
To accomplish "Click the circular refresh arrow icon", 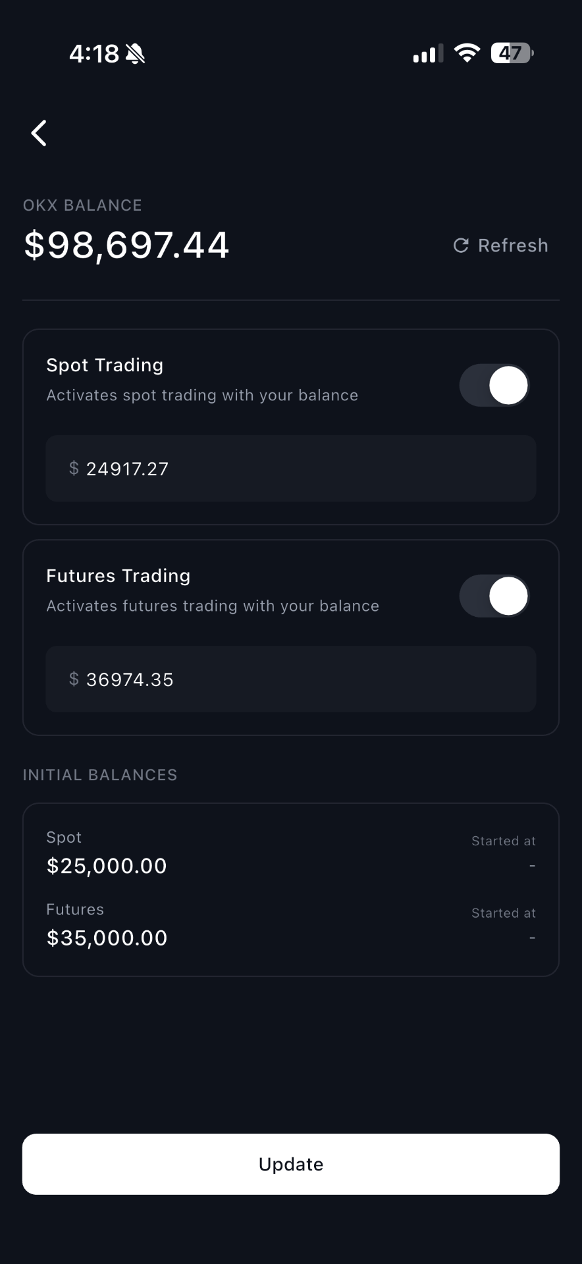I will [x=461, y=246].
